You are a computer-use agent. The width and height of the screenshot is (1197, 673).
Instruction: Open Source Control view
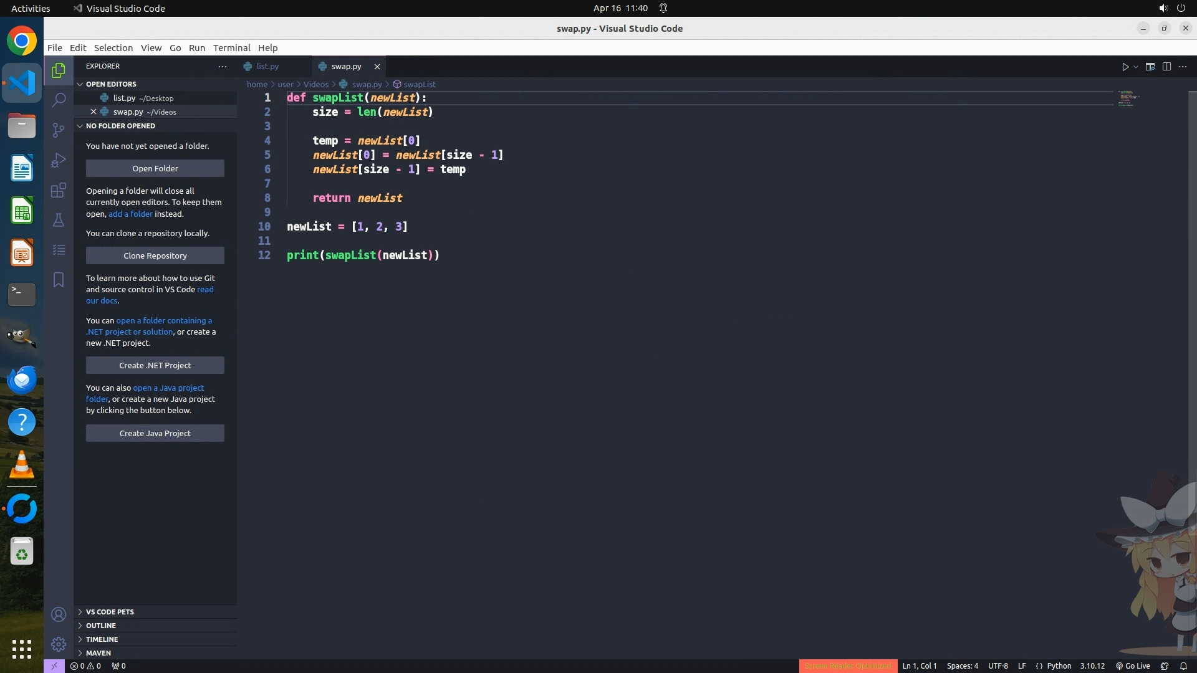(x=59, y=130)
